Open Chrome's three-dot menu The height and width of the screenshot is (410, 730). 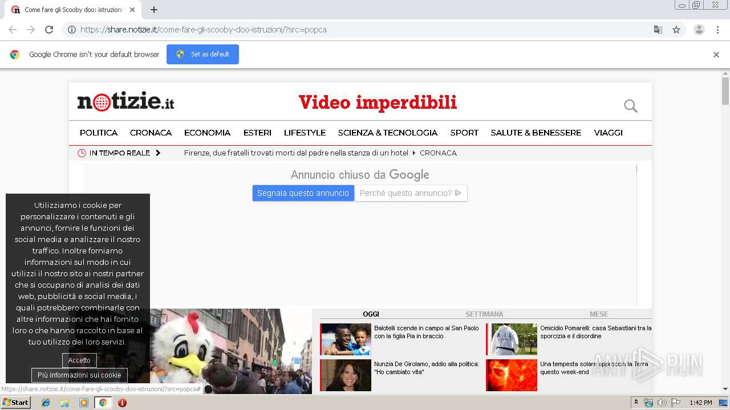click(717, 30)
